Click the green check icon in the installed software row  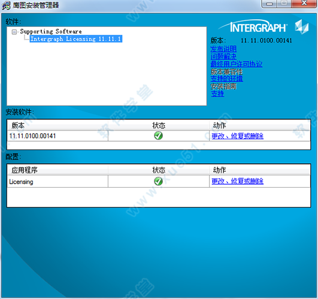(x=158, y=136)
